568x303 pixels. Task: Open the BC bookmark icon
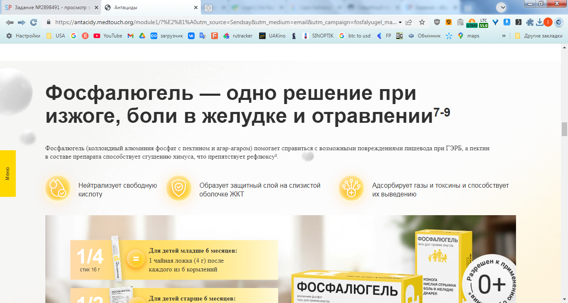(399, 36)
